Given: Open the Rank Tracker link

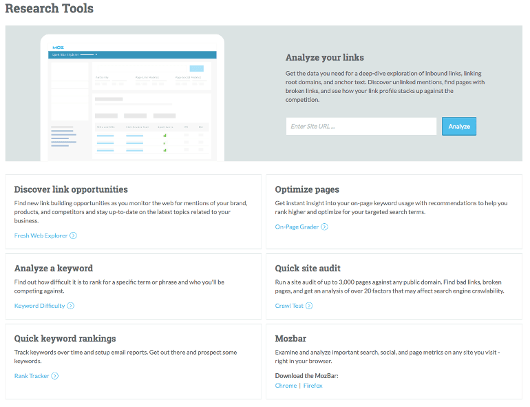Looking at the screenshot, I should [x=32, y=376].
